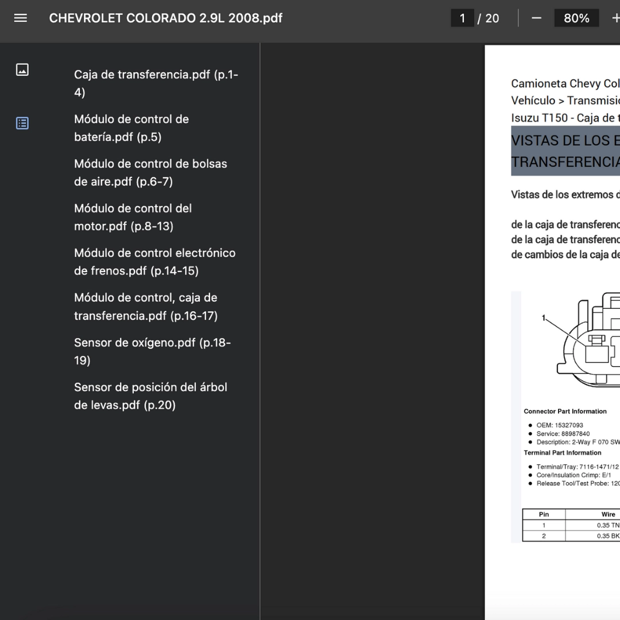The image size is (620, 620).
Task: Click 'Connector Part Information' heading
Action: point(565,411)
